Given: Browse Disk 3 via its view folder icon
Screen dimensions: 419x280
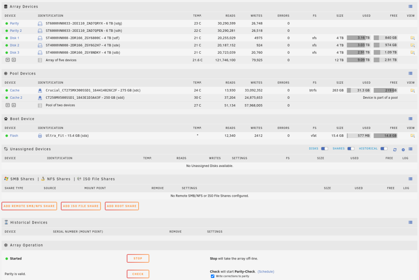Looking at the screenshot, I should tap(412, 53).
